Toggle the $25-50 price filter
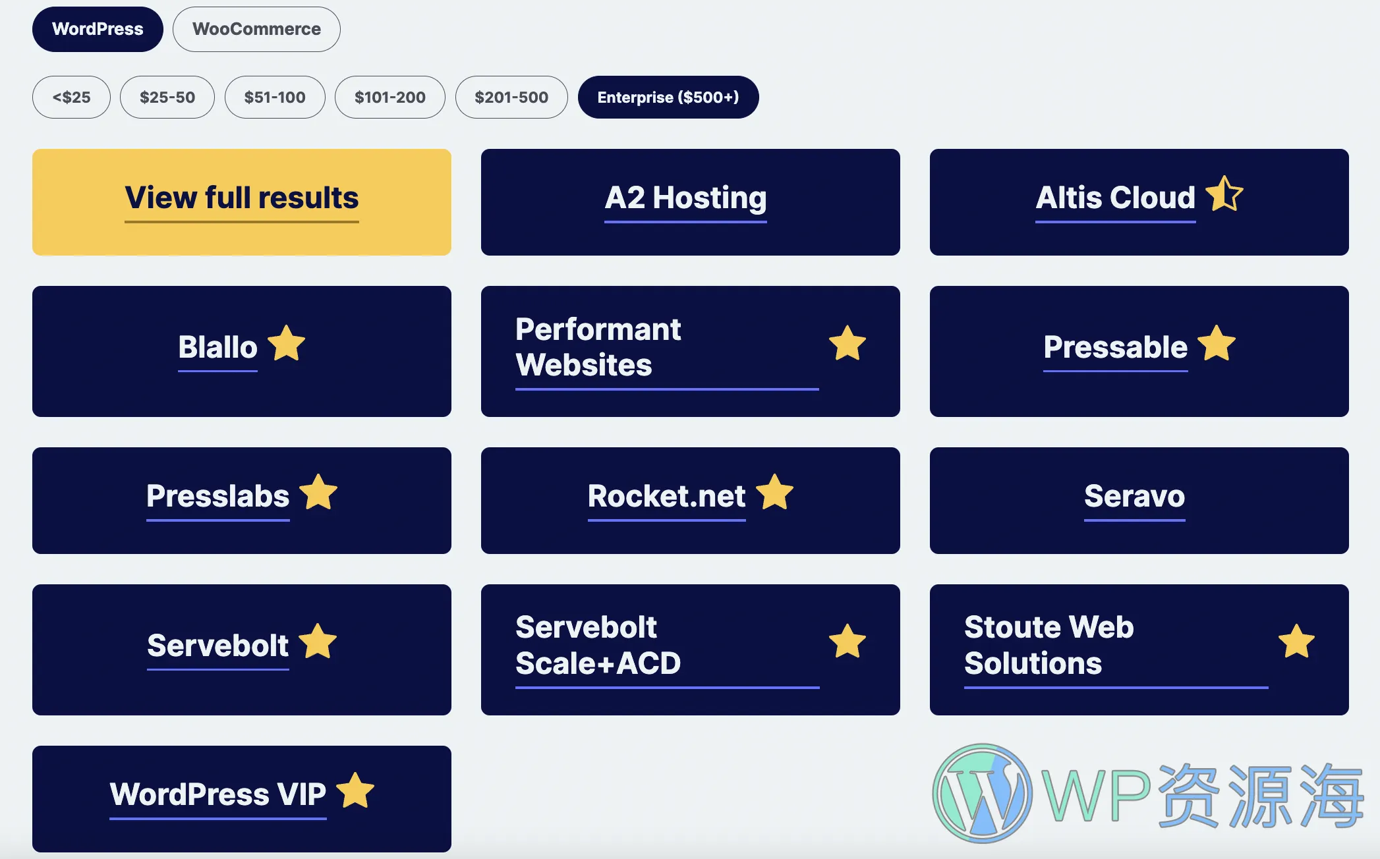Screen dimensions: 1380x859 [x=166, y=96]
